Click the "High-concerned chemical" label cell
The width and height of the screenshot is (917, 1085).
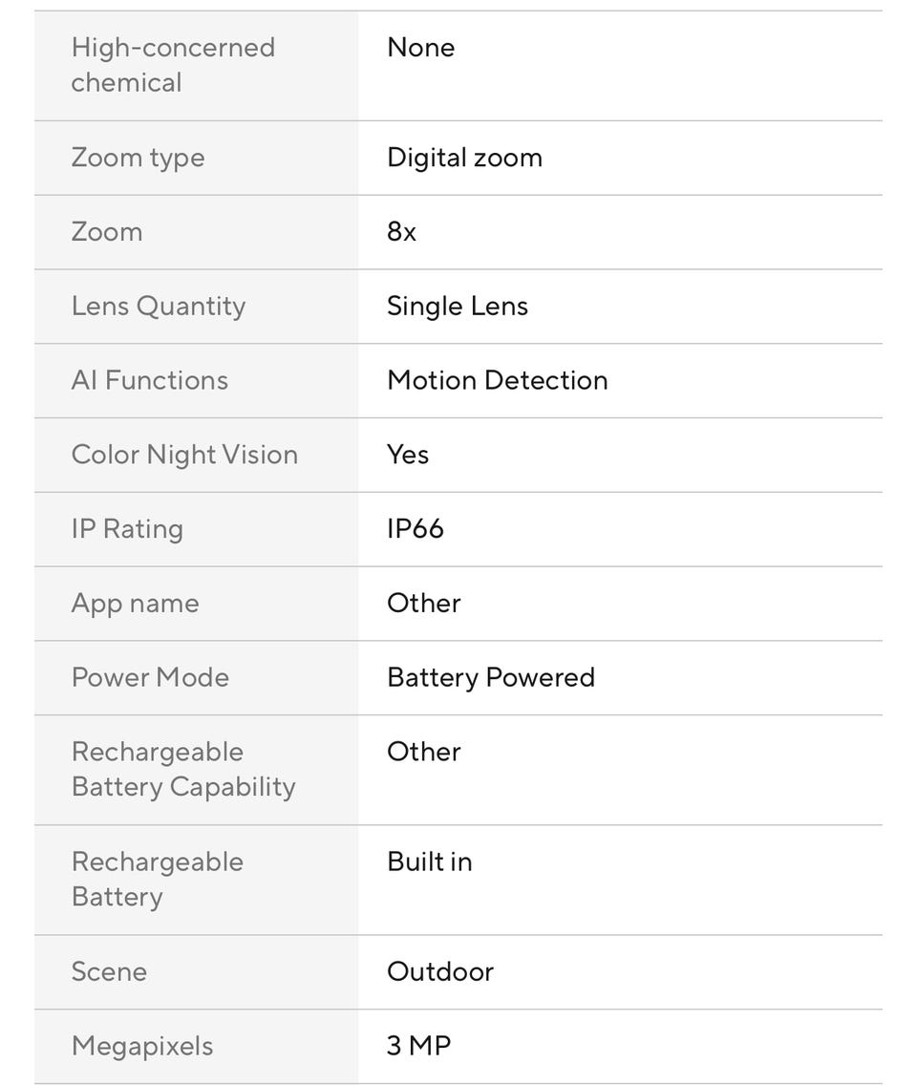pyautogui.click(x=173, y=65)
